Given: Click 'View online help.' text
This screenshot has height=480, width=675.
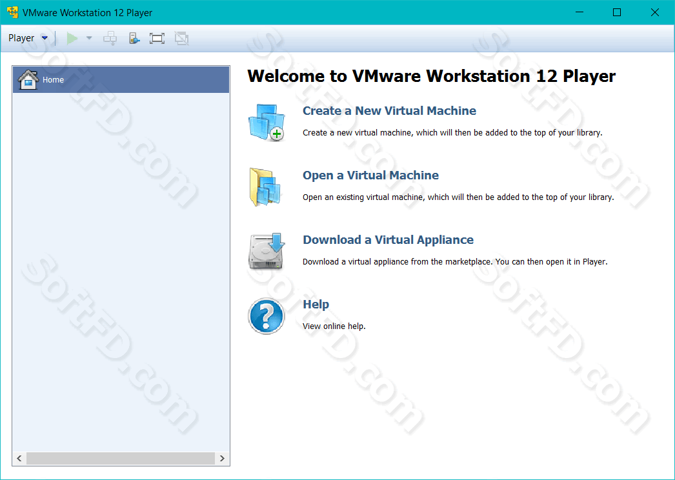Looking at the screenshot, I should click(x=334, y=326).
